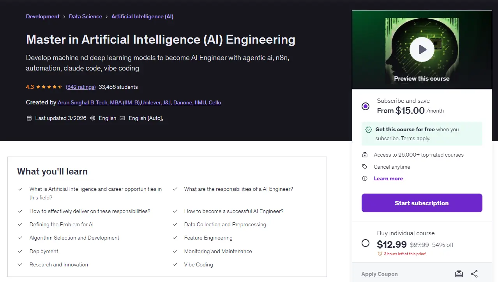
Task: Open the Learn more link
Action: [x=388, y=178]
